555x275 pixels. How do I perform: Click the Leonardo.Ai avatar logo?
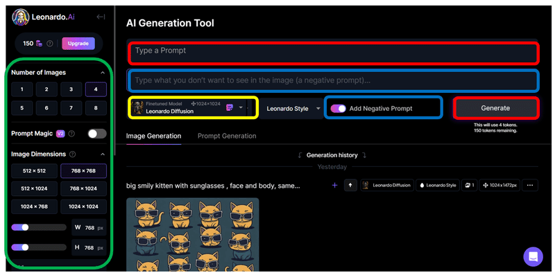pyautogui.click(x=21, y=17)
